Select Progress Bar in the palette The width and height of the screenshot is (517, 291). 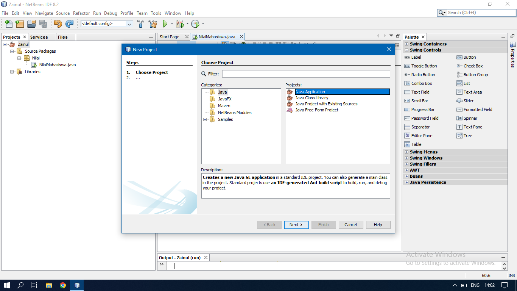(x=419, y=110)
